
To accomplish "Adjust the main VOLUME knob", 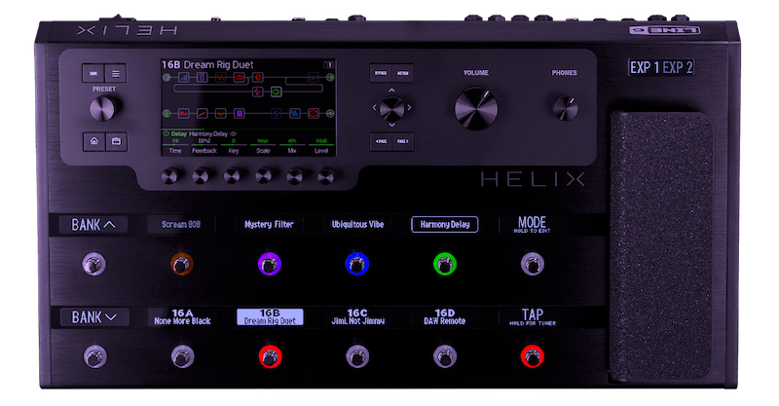I will click(476, 109).
